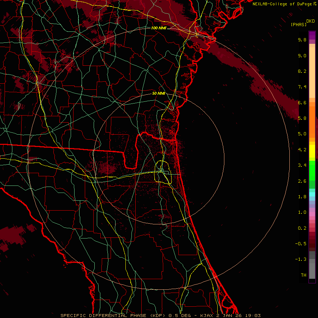Click the [PHAS] legend label
This screenshot has height=318, width=318.
pyautogui.click(x=299, y=24)
